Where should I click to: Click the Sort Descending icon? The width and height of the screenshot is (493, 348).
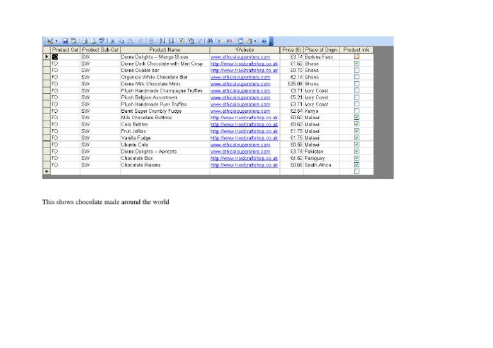(171, 41)
